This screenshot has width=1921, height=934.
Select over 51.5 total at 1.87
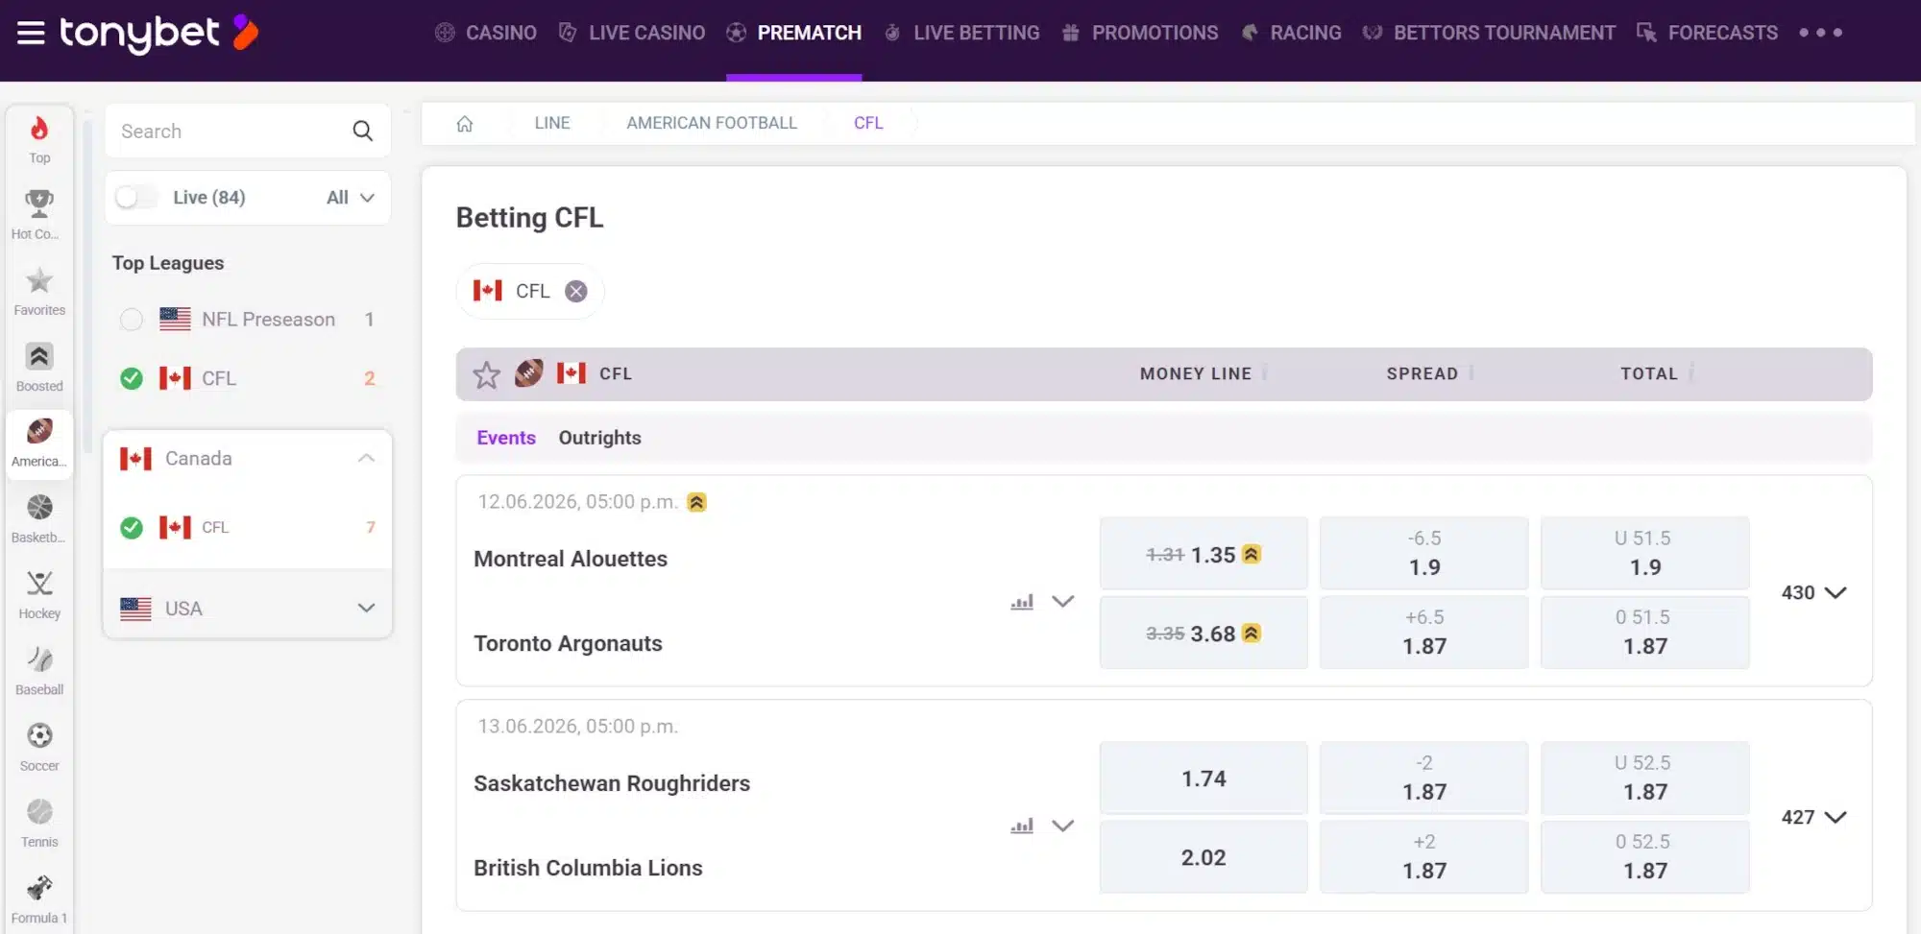[1645, 633]
